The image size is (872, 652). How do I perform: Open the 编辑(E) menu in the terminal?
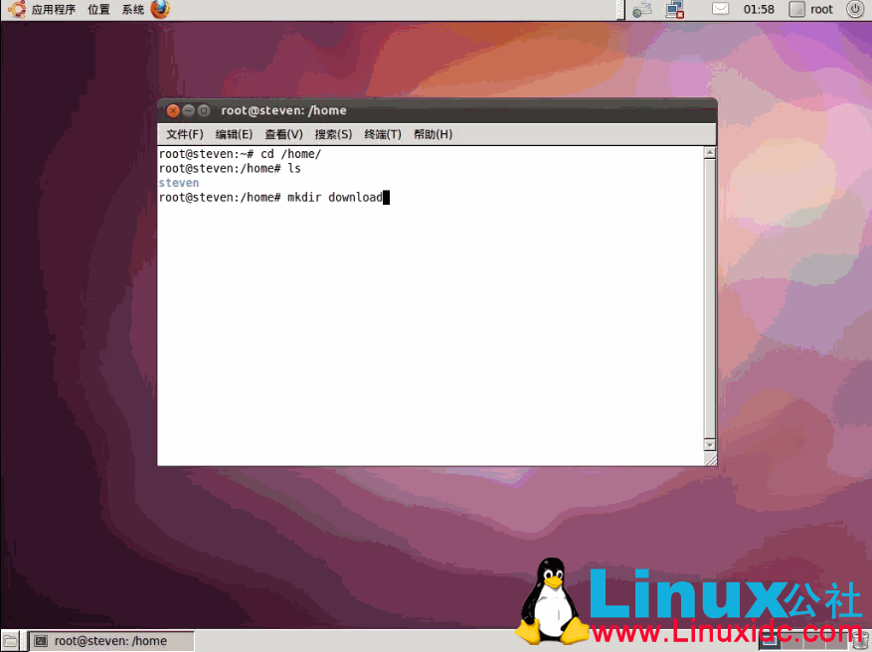(x=233, y=133)
